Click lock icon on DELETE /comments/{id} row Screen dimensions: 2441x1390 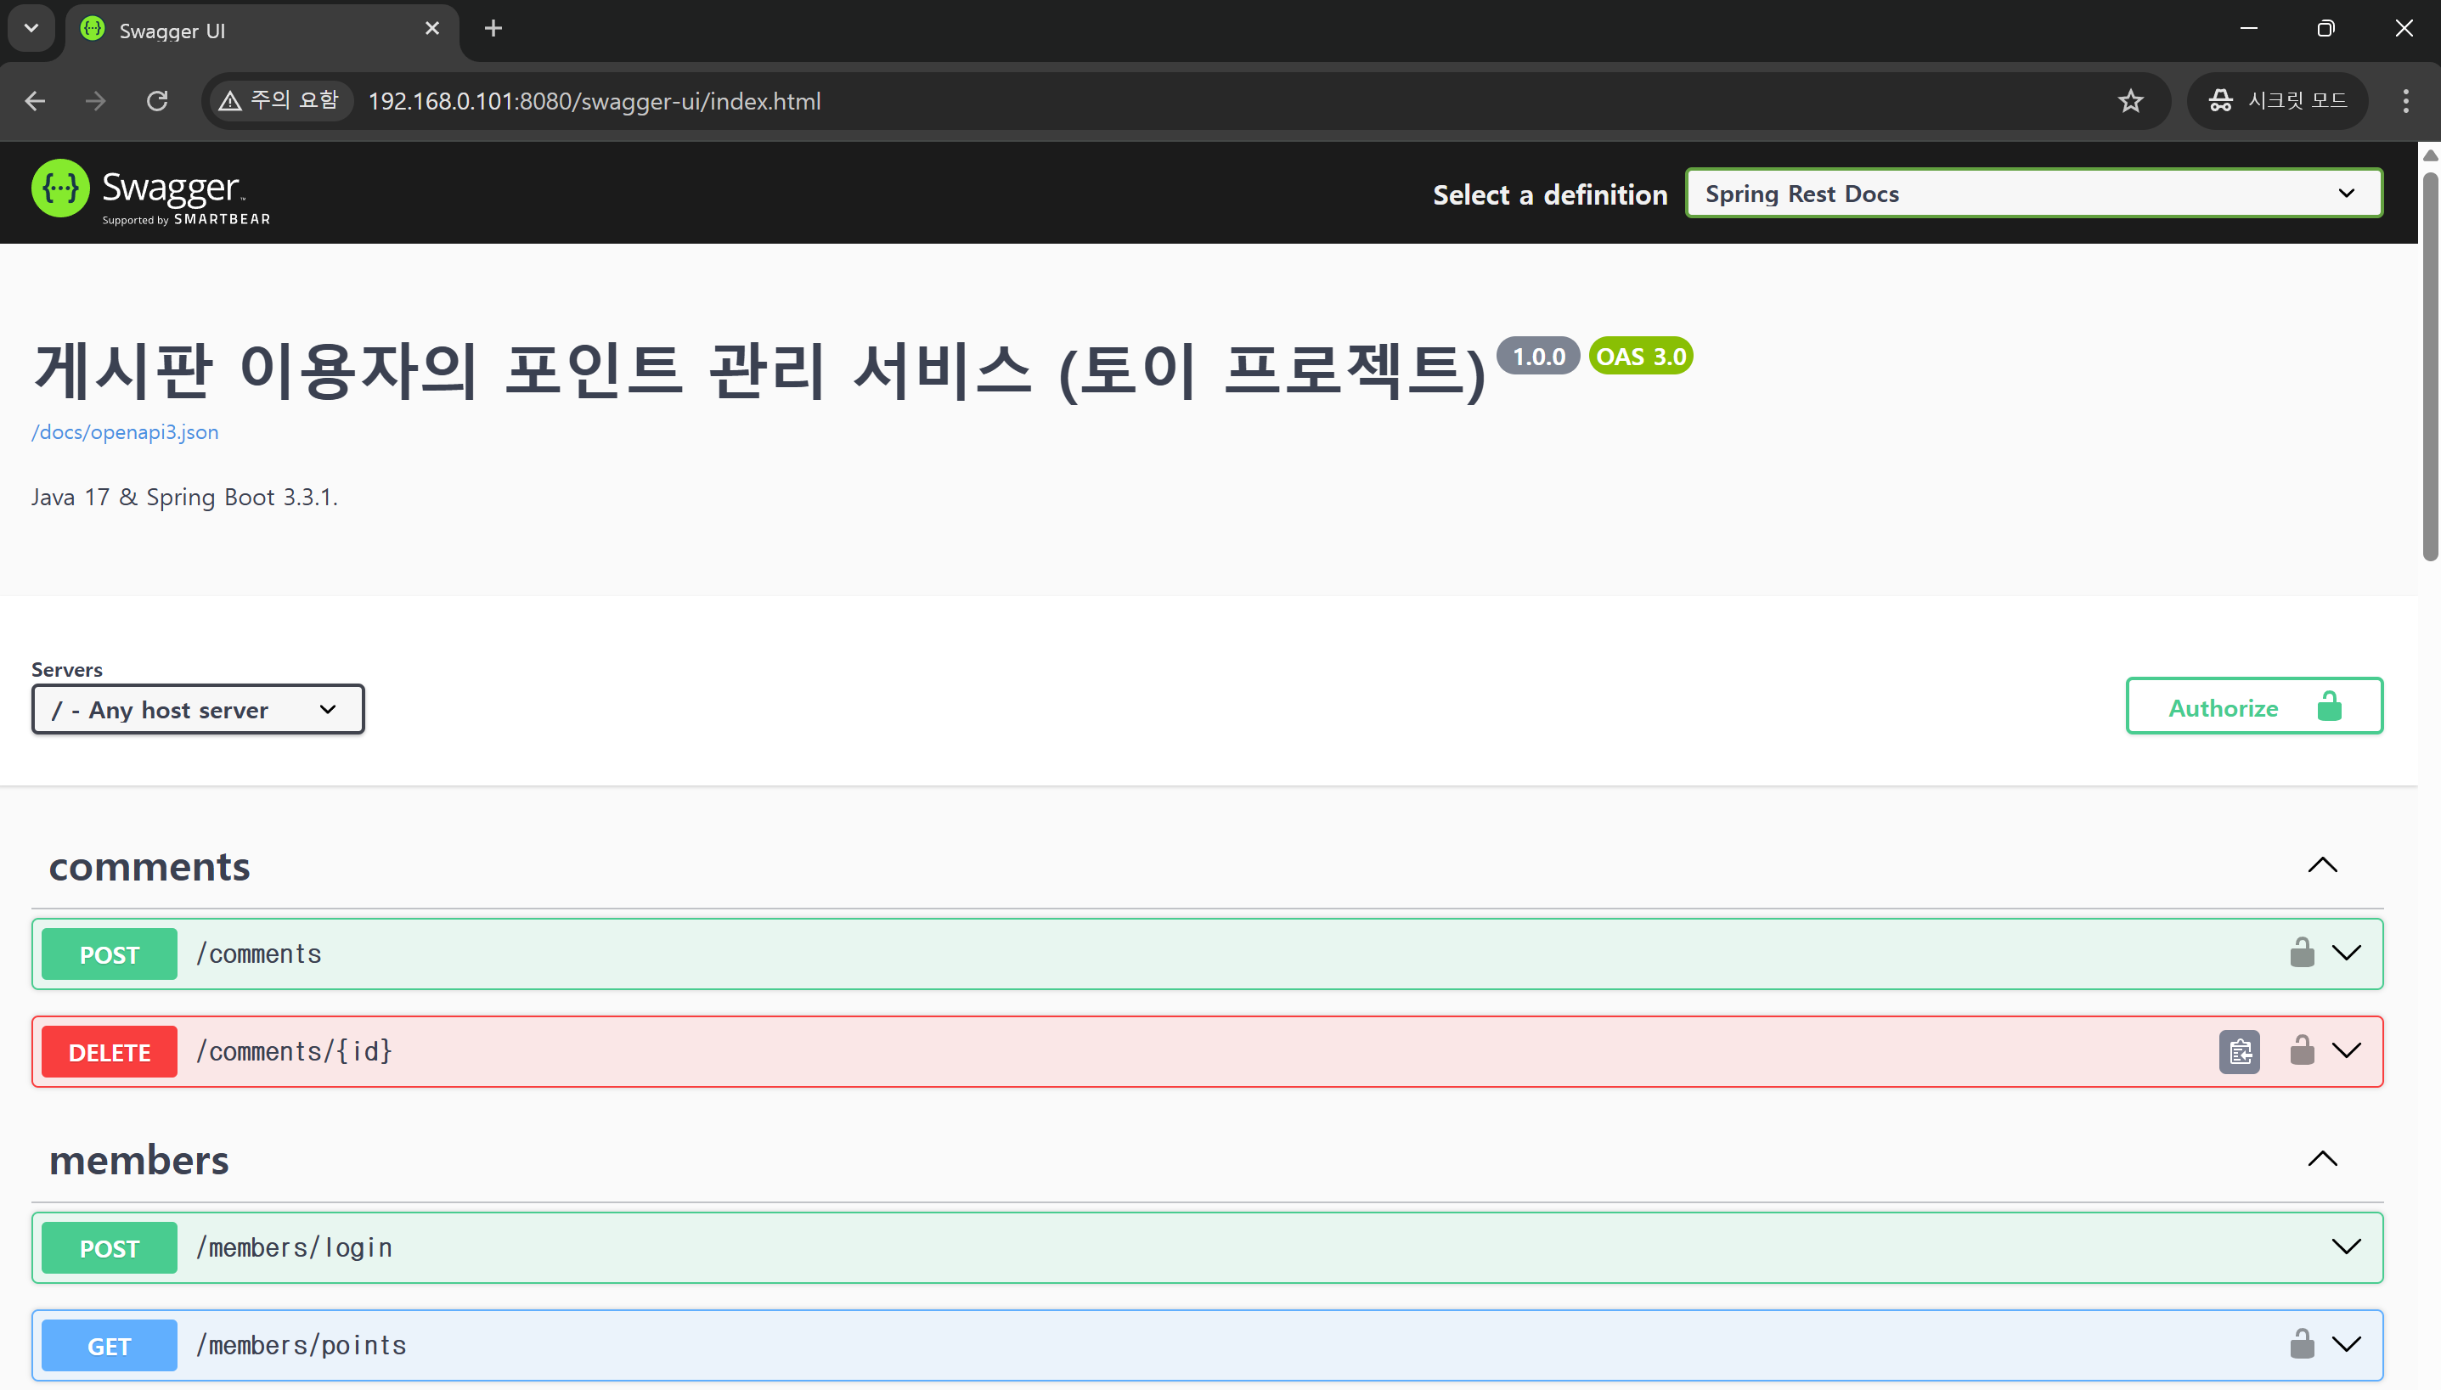[2302, 1050]
